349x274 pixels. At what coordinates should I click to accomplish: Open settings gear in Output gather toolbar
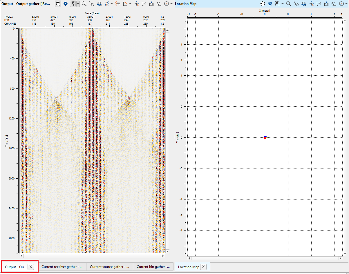pyautogui.click(x=66, y=4)
